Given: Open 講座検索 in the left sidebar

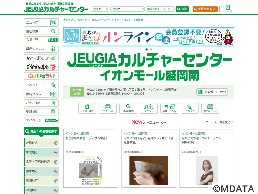Looking at the screenshot, I should pyautogui.click(x=41, y=31).
